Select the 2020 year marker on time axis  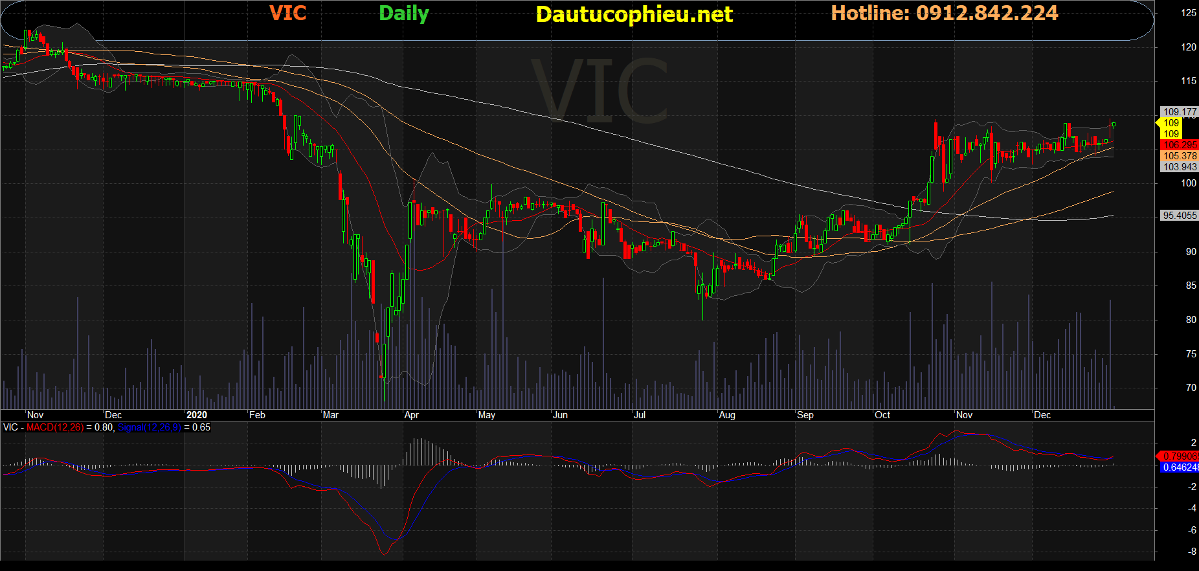pyautogui.click(x=196, y=415)
